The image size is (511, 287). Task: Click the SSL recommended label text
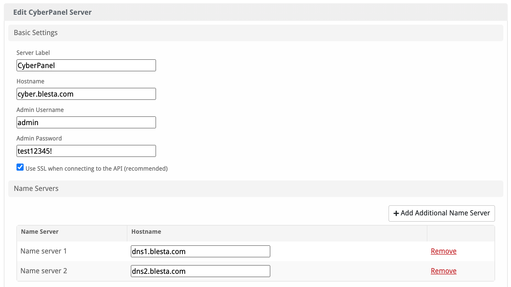coord(96,168)
